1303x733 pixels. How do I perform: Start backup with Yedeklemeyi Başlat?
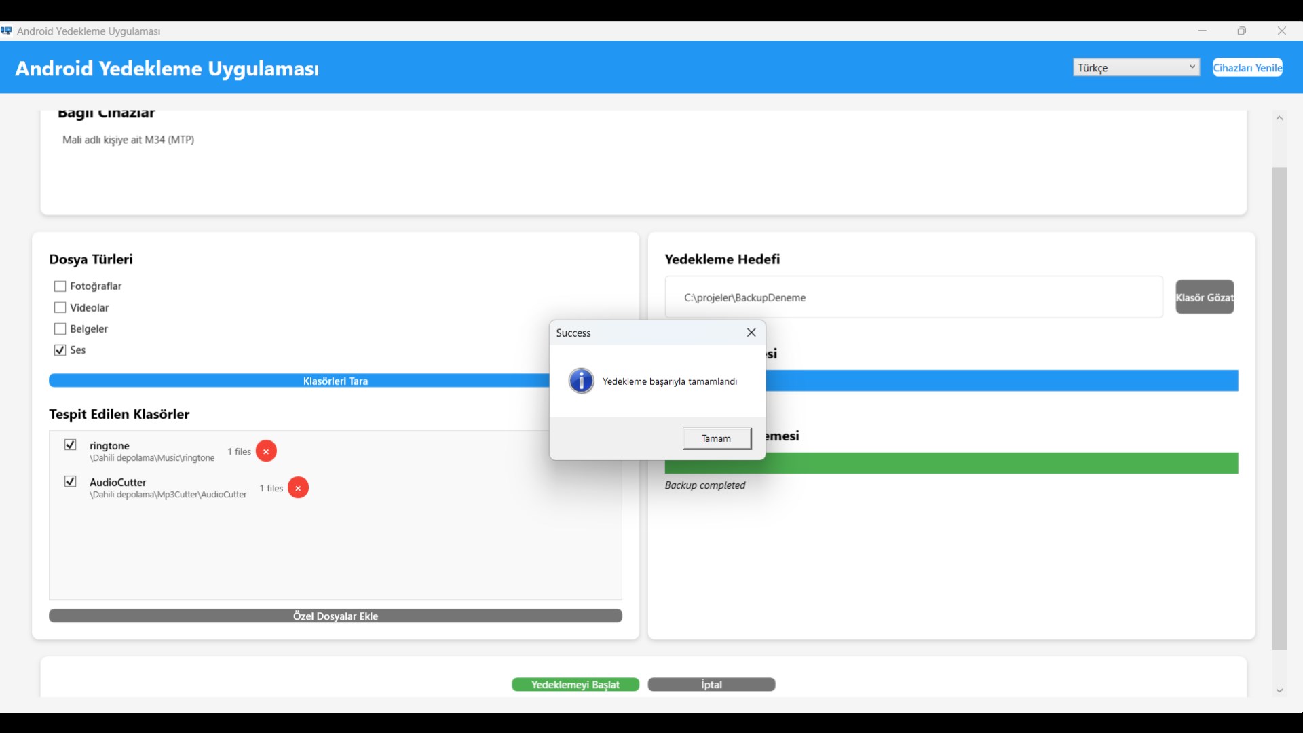tap(575, 684)
